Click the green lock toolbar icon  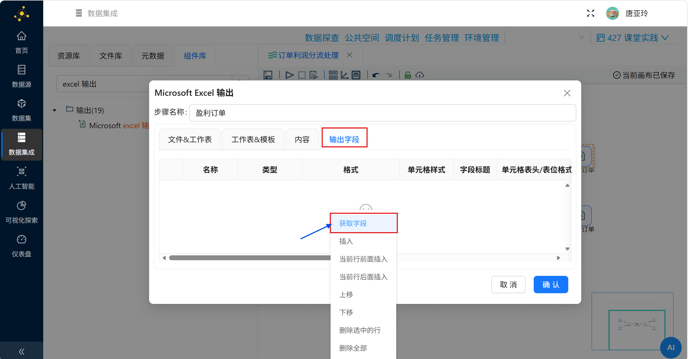coord(408,75)
